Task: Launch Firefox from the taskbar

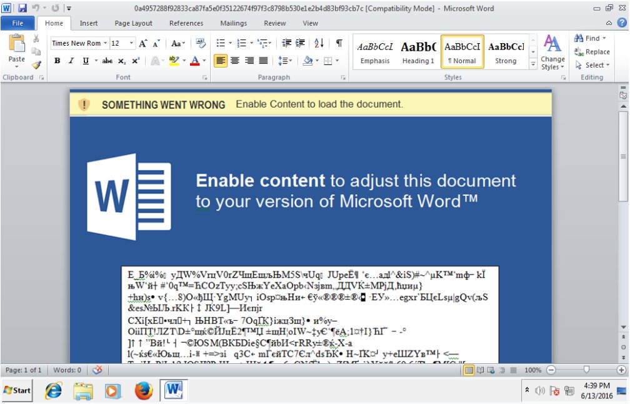Action: pos(143,390)
